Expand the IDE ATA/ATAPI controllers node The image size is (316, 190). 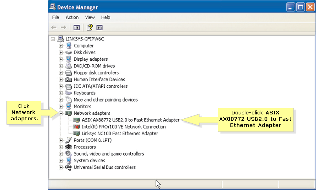pyautogui.click(x=61, y=86)
